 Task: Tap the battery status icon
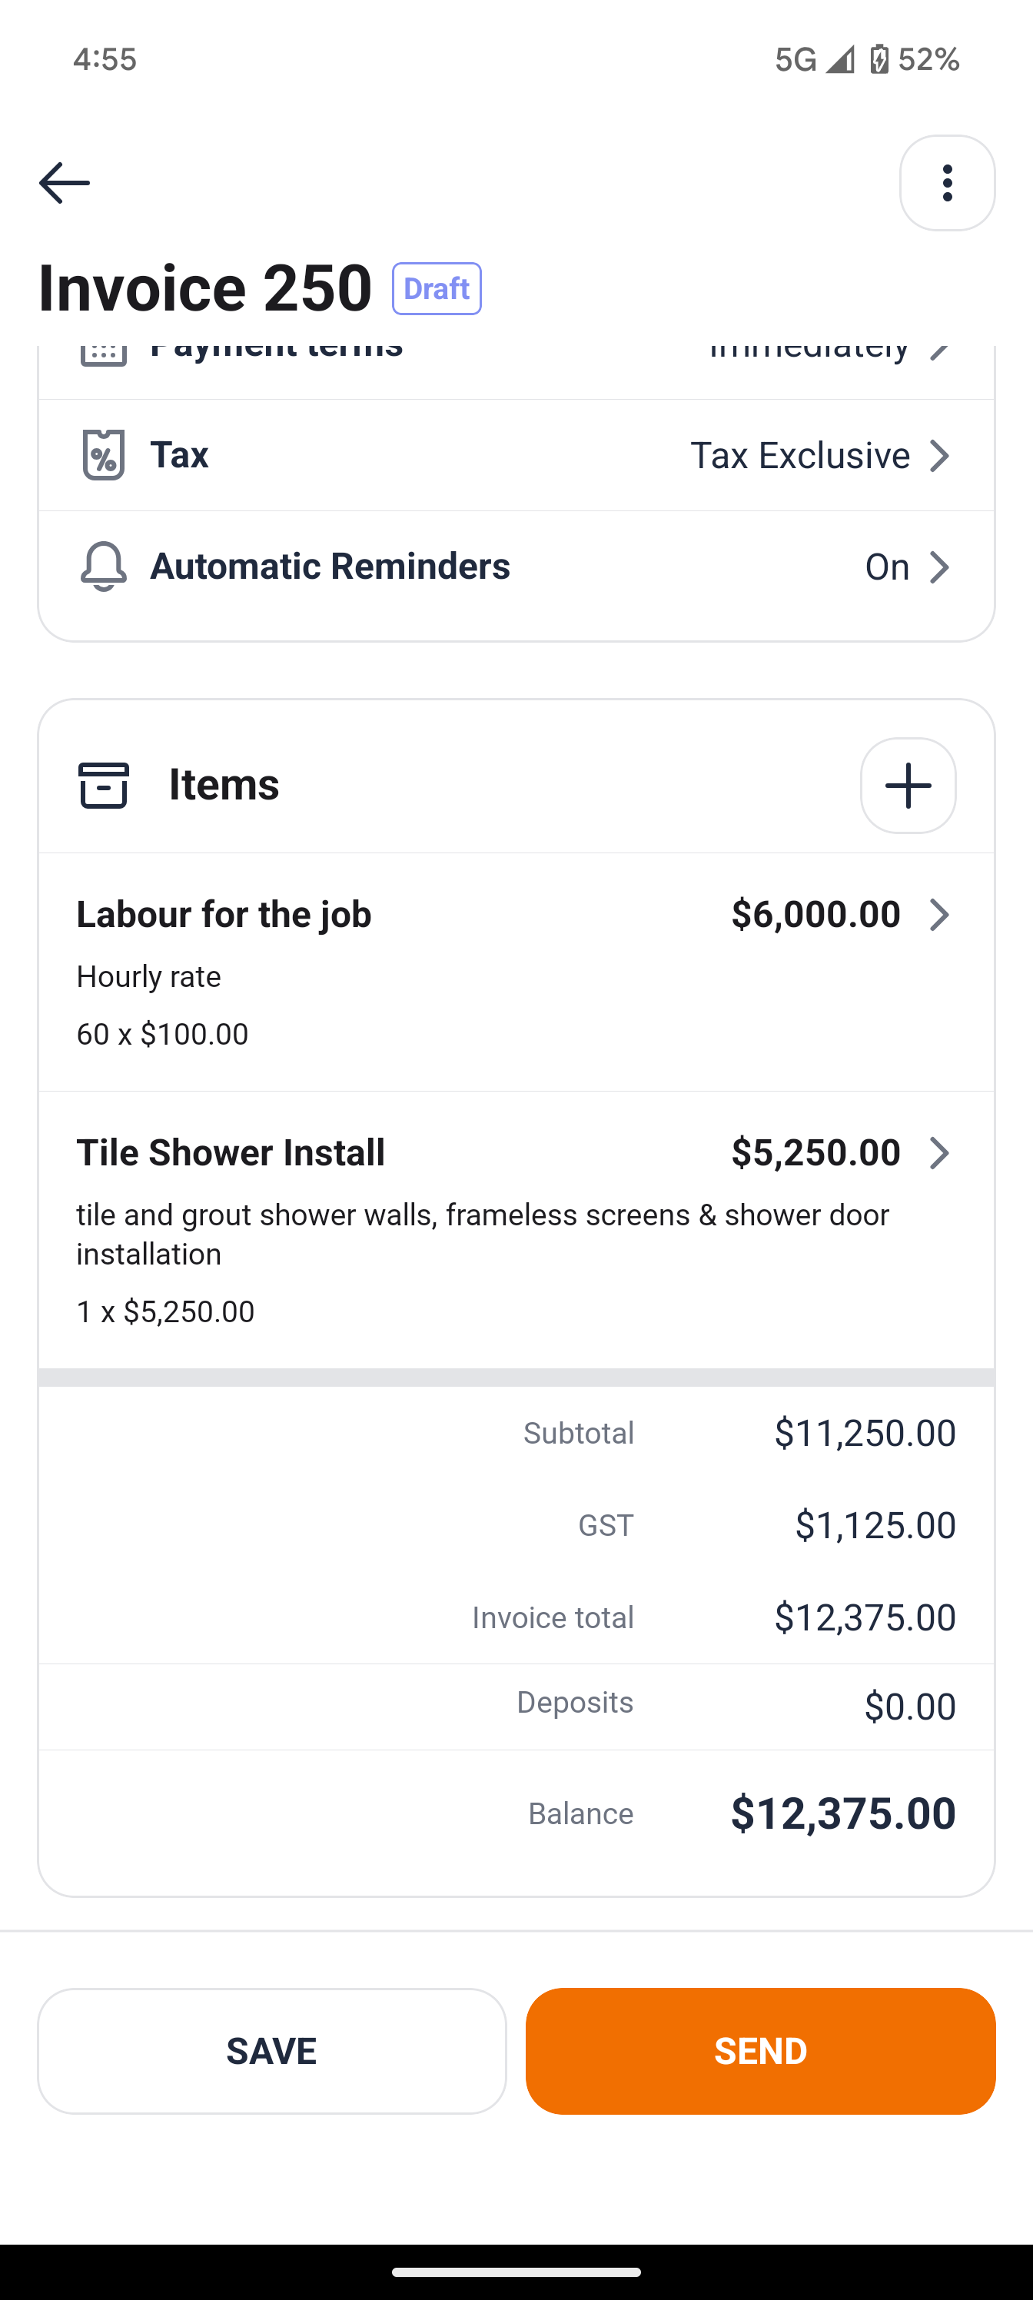tap(879, 59)
